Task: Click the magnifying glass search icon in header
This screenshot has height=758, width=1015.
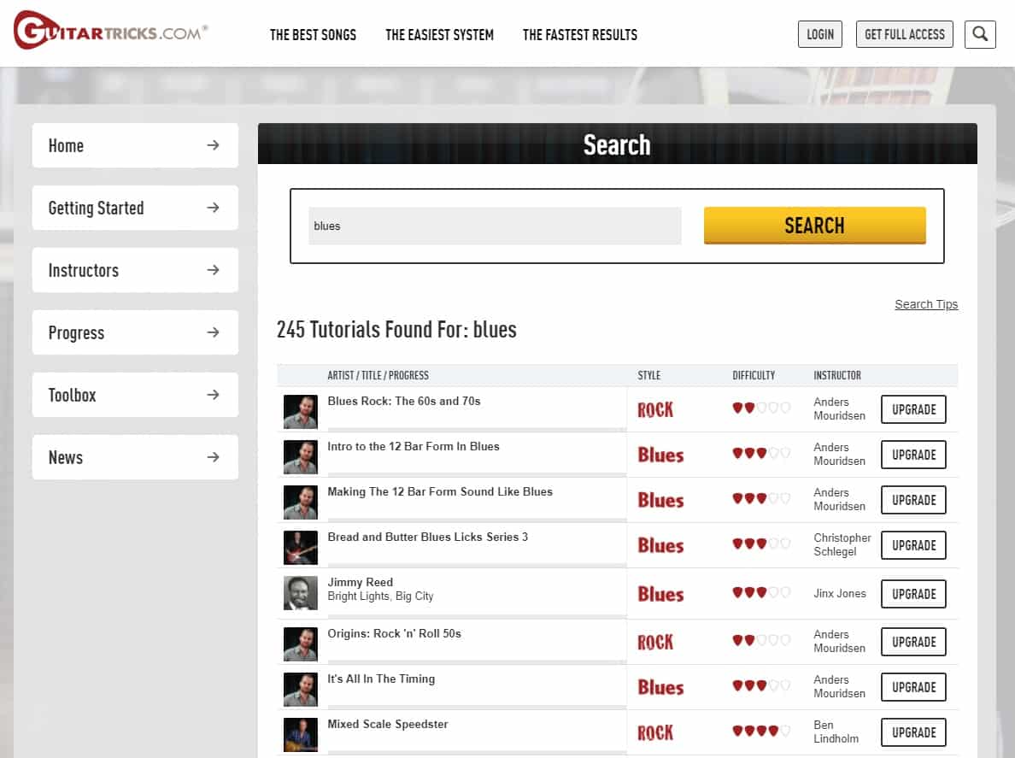Action: point(979,34)
